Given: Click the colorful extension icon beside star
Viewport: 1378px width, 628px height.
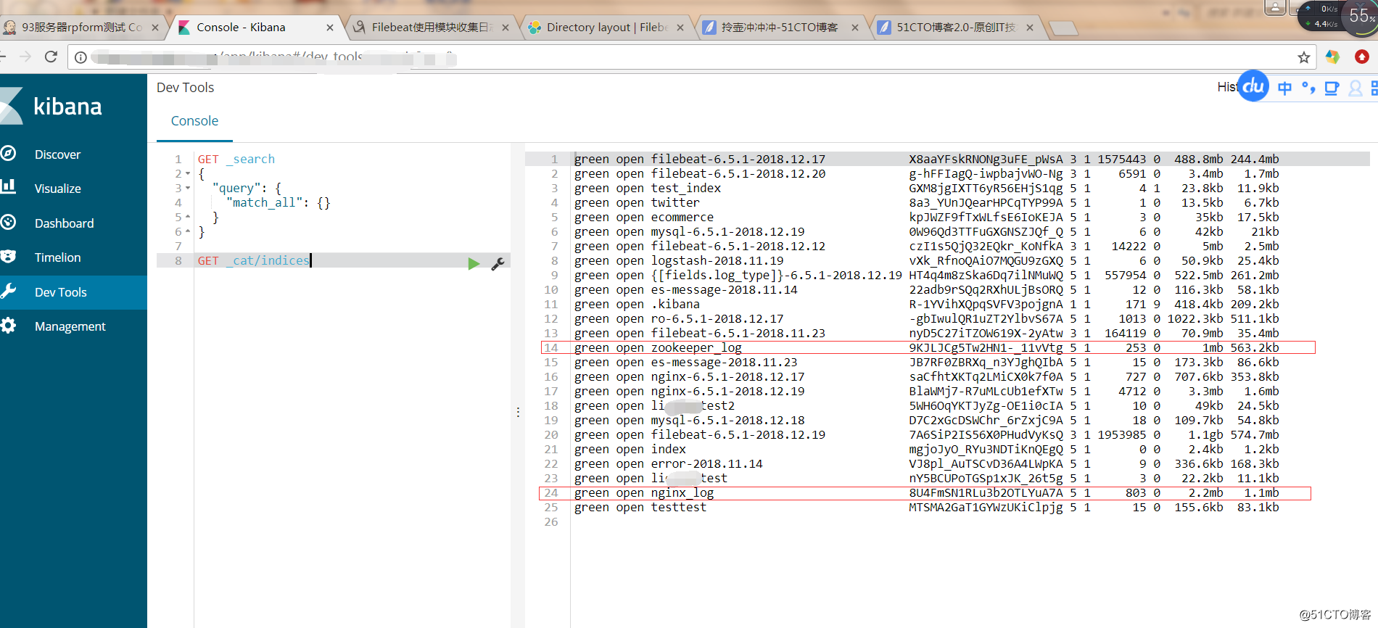Looking at the screenshot, I should (x=1332, y=57).
